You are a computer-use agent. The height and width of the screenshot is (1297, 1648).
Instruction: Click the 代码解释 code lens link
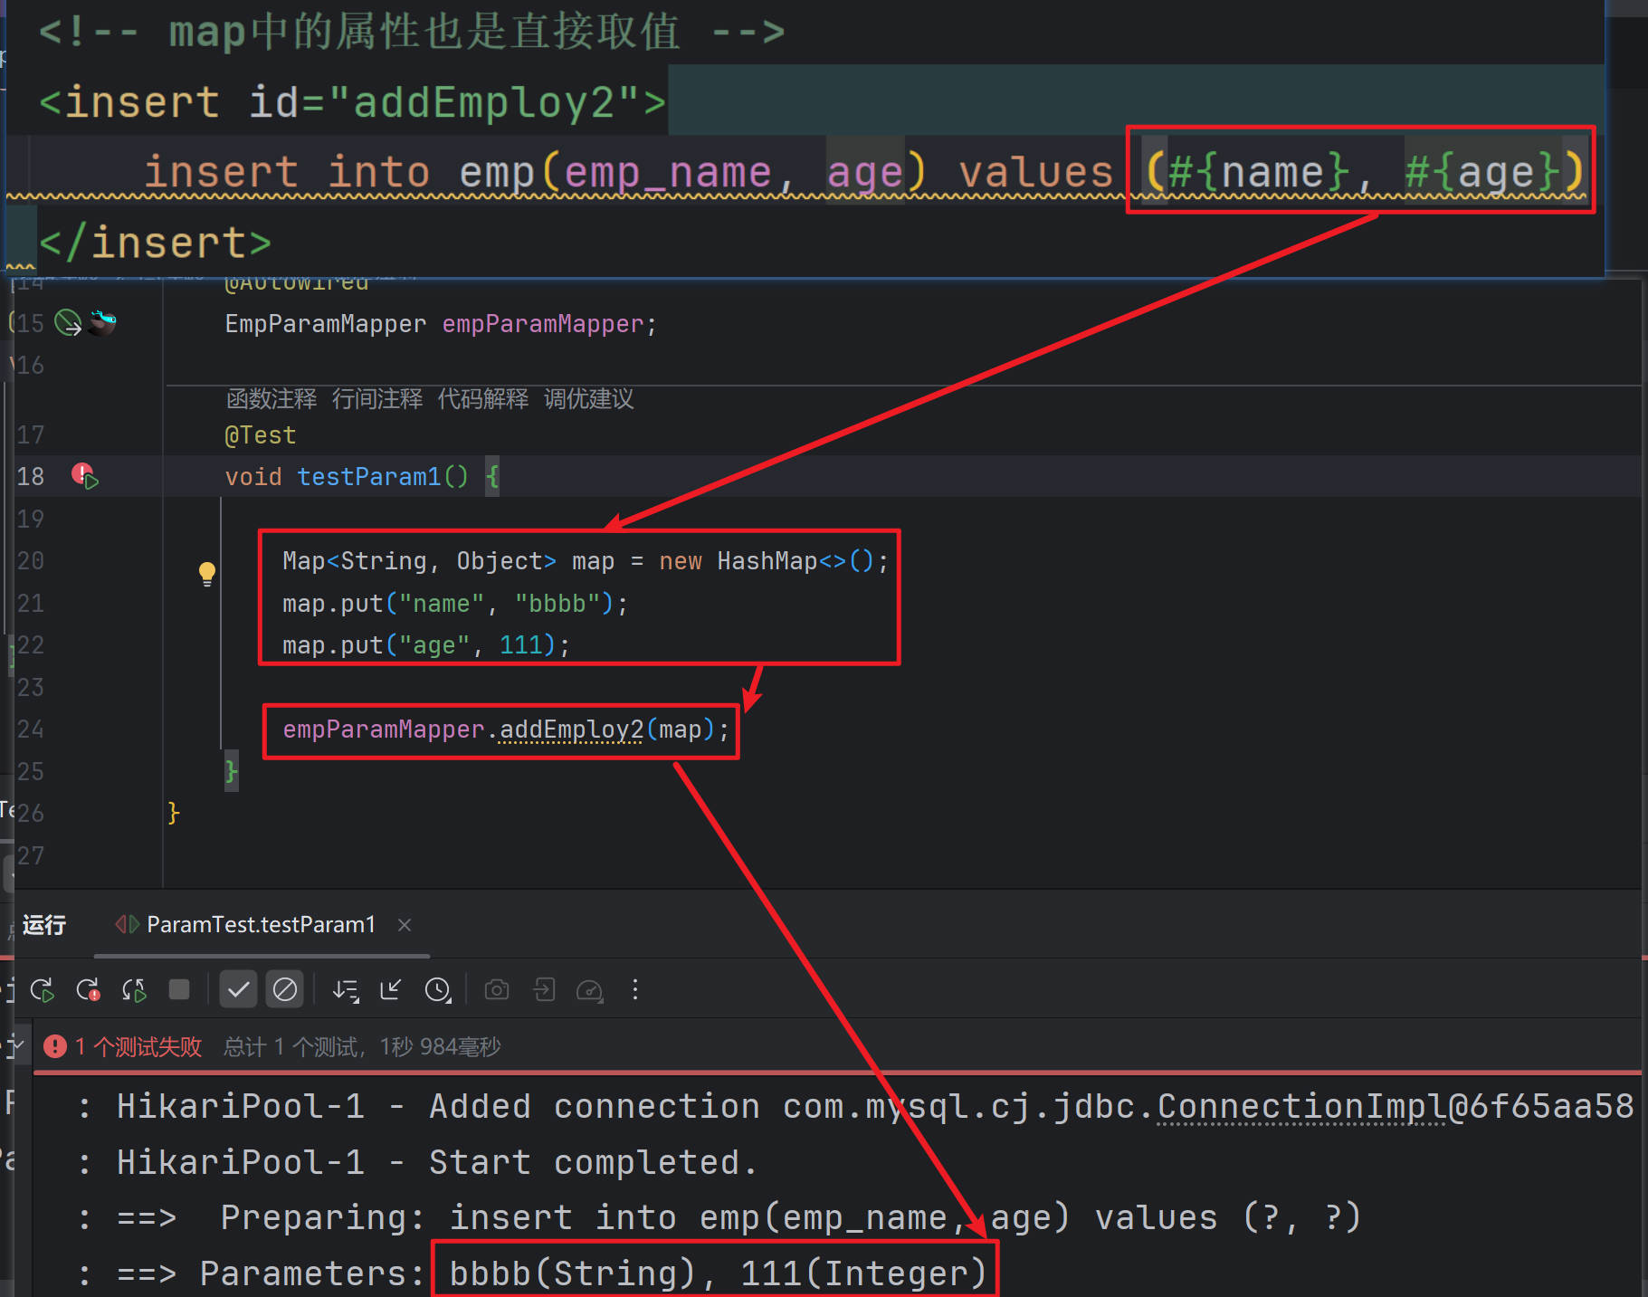coord(482,399)
